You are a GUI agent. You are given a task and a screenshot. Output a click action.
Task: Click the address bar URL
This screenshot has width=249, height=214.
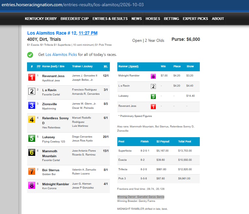73,5
